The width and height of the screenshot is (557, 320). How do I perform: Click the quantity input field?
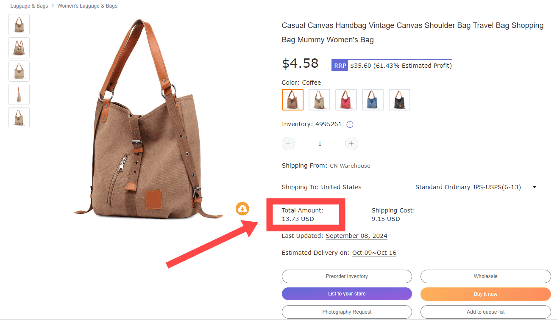tap(320, 143)
